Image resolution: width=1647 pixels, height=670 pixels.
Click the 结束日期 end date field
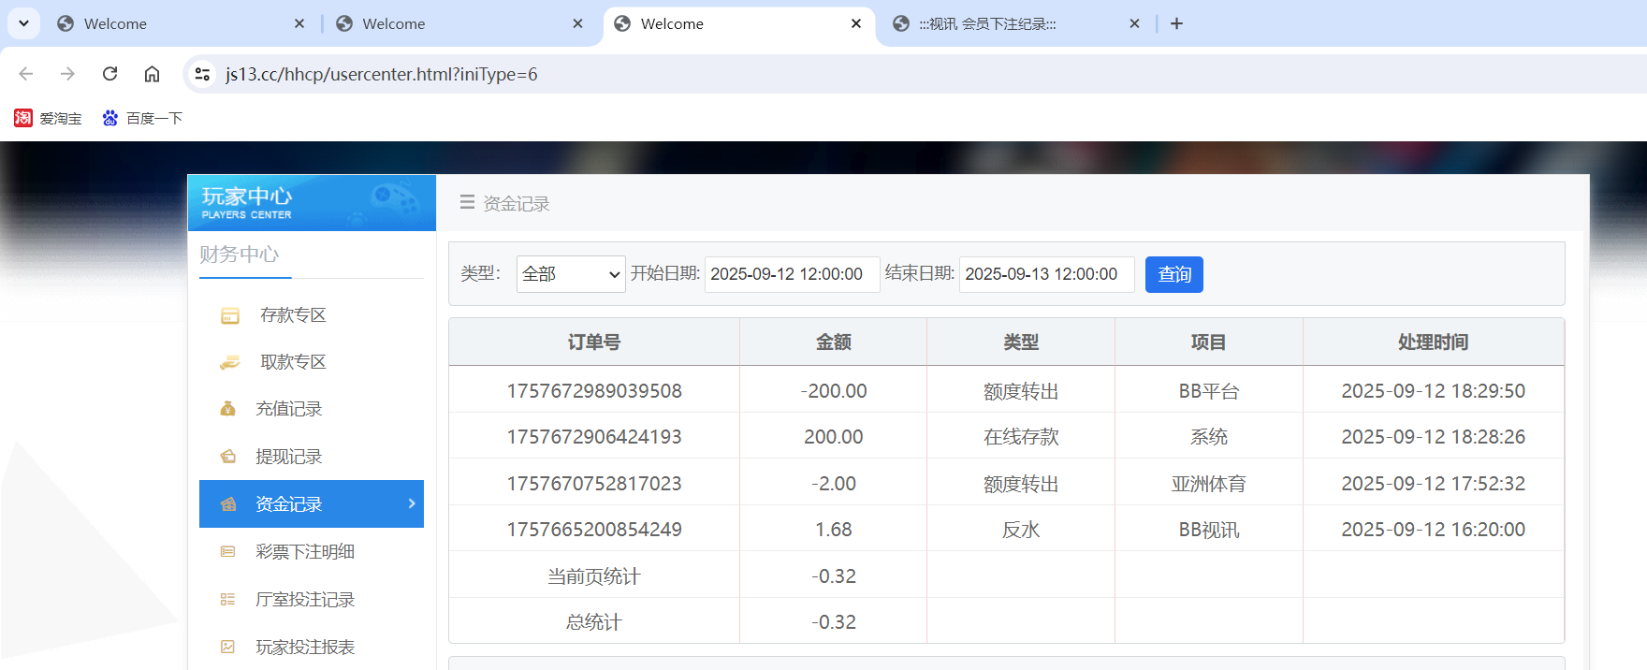1045,274
